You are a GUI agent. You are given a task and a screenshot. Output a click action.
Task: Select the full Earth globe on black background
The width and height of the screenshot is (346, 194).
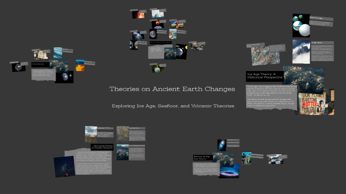pyautogui.click(x=153, y=34)
